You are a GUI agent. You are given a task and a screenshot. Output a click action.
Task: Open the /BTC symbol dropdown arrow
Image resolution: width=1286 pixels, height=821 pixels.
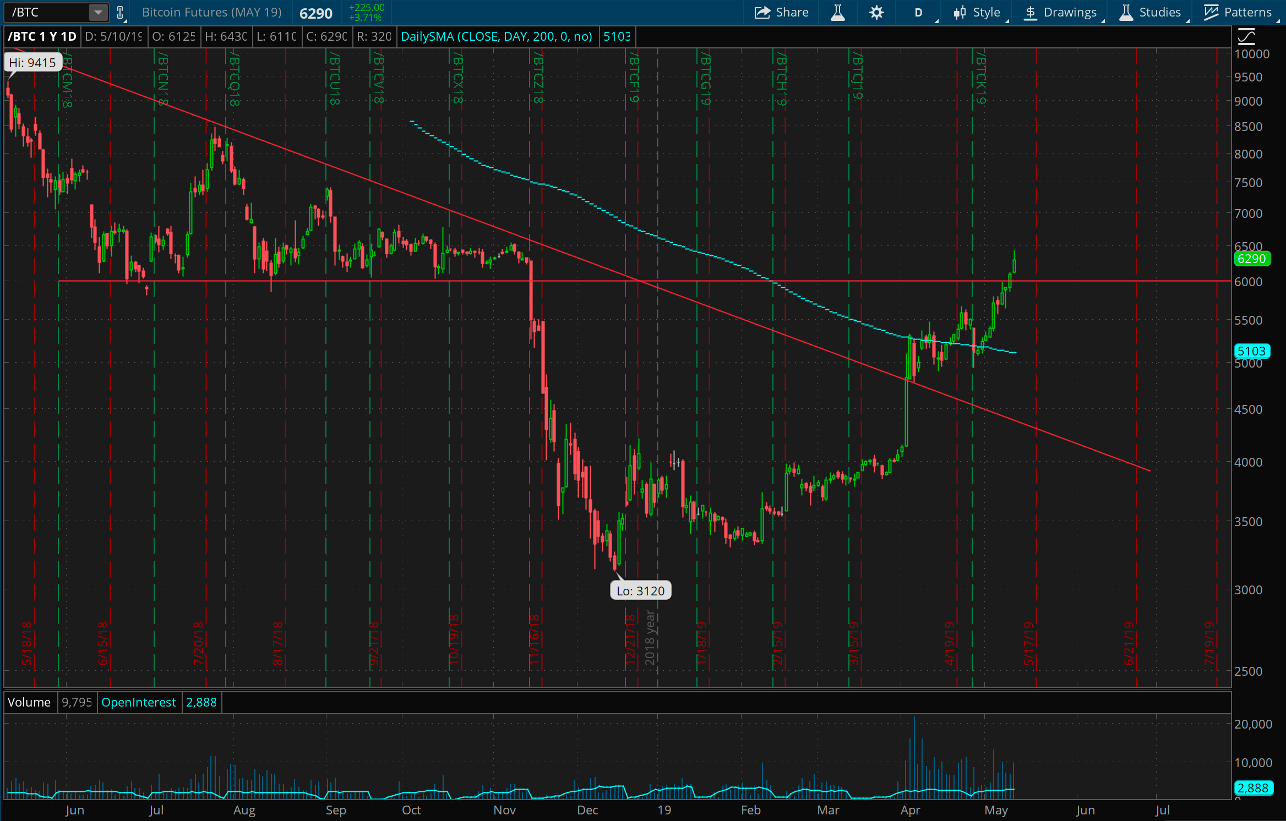coord(97,12)
